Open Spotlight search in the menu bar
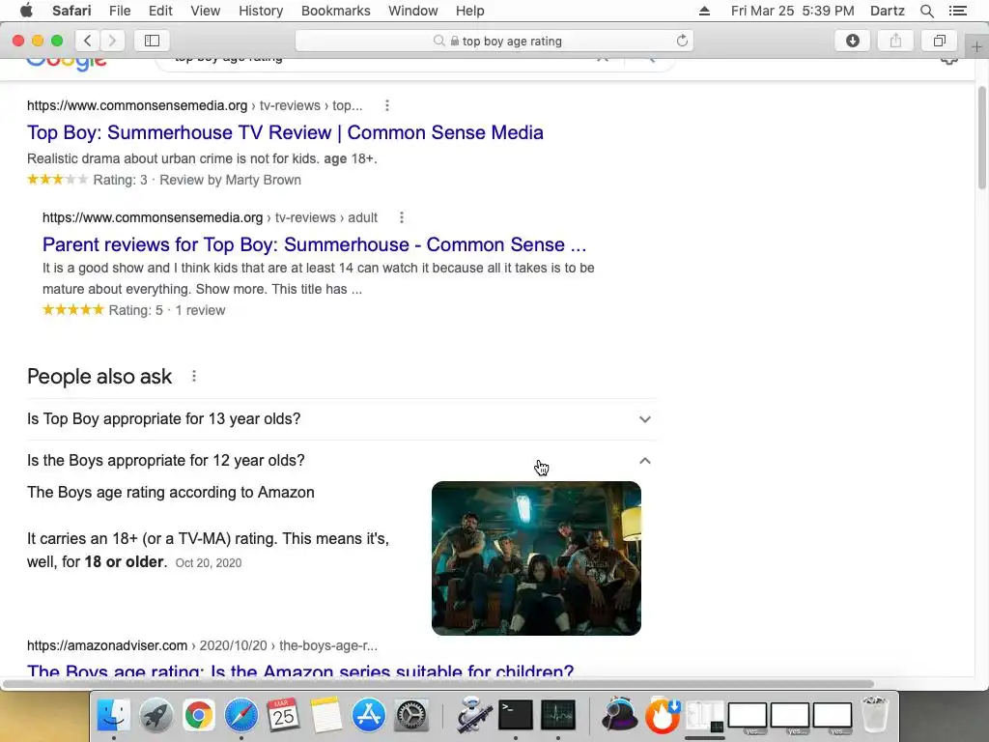The image size is (989, 742). [927, 11]
